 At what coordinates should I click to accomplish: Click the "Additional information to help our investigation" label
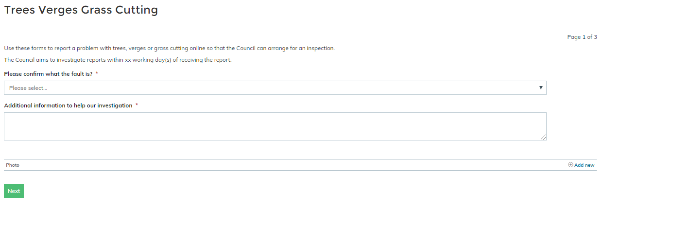(68, 105)
